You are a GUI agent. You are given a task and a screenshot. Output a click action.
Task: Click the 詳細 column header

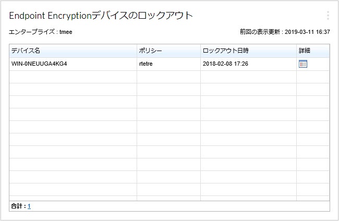312,51
